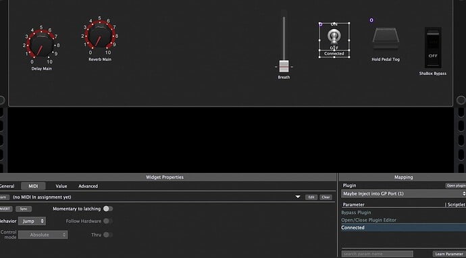Click the Delay Main label

coord(41,69)
